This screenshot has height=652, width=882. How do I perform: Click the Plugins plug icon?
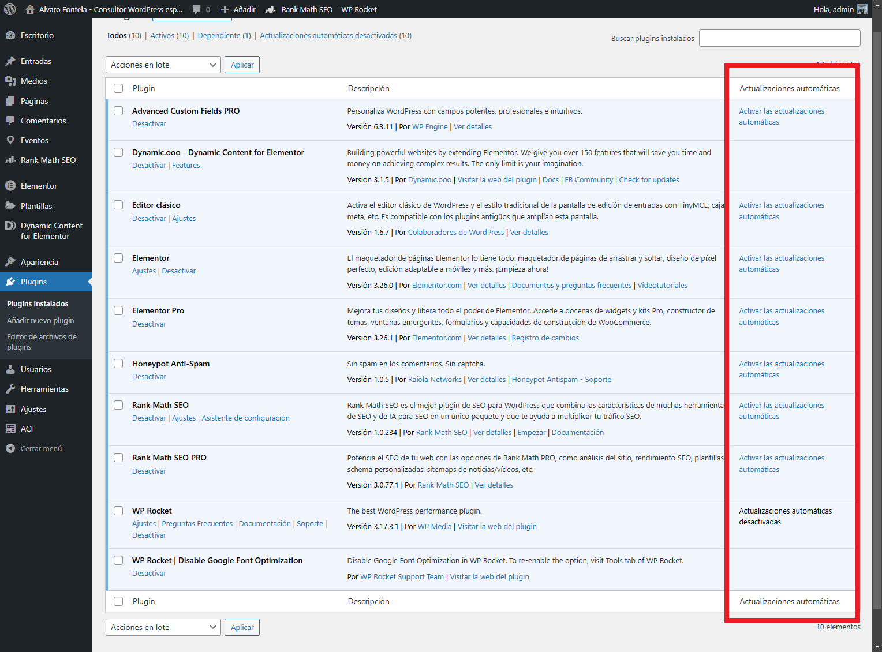coord(10,282)
